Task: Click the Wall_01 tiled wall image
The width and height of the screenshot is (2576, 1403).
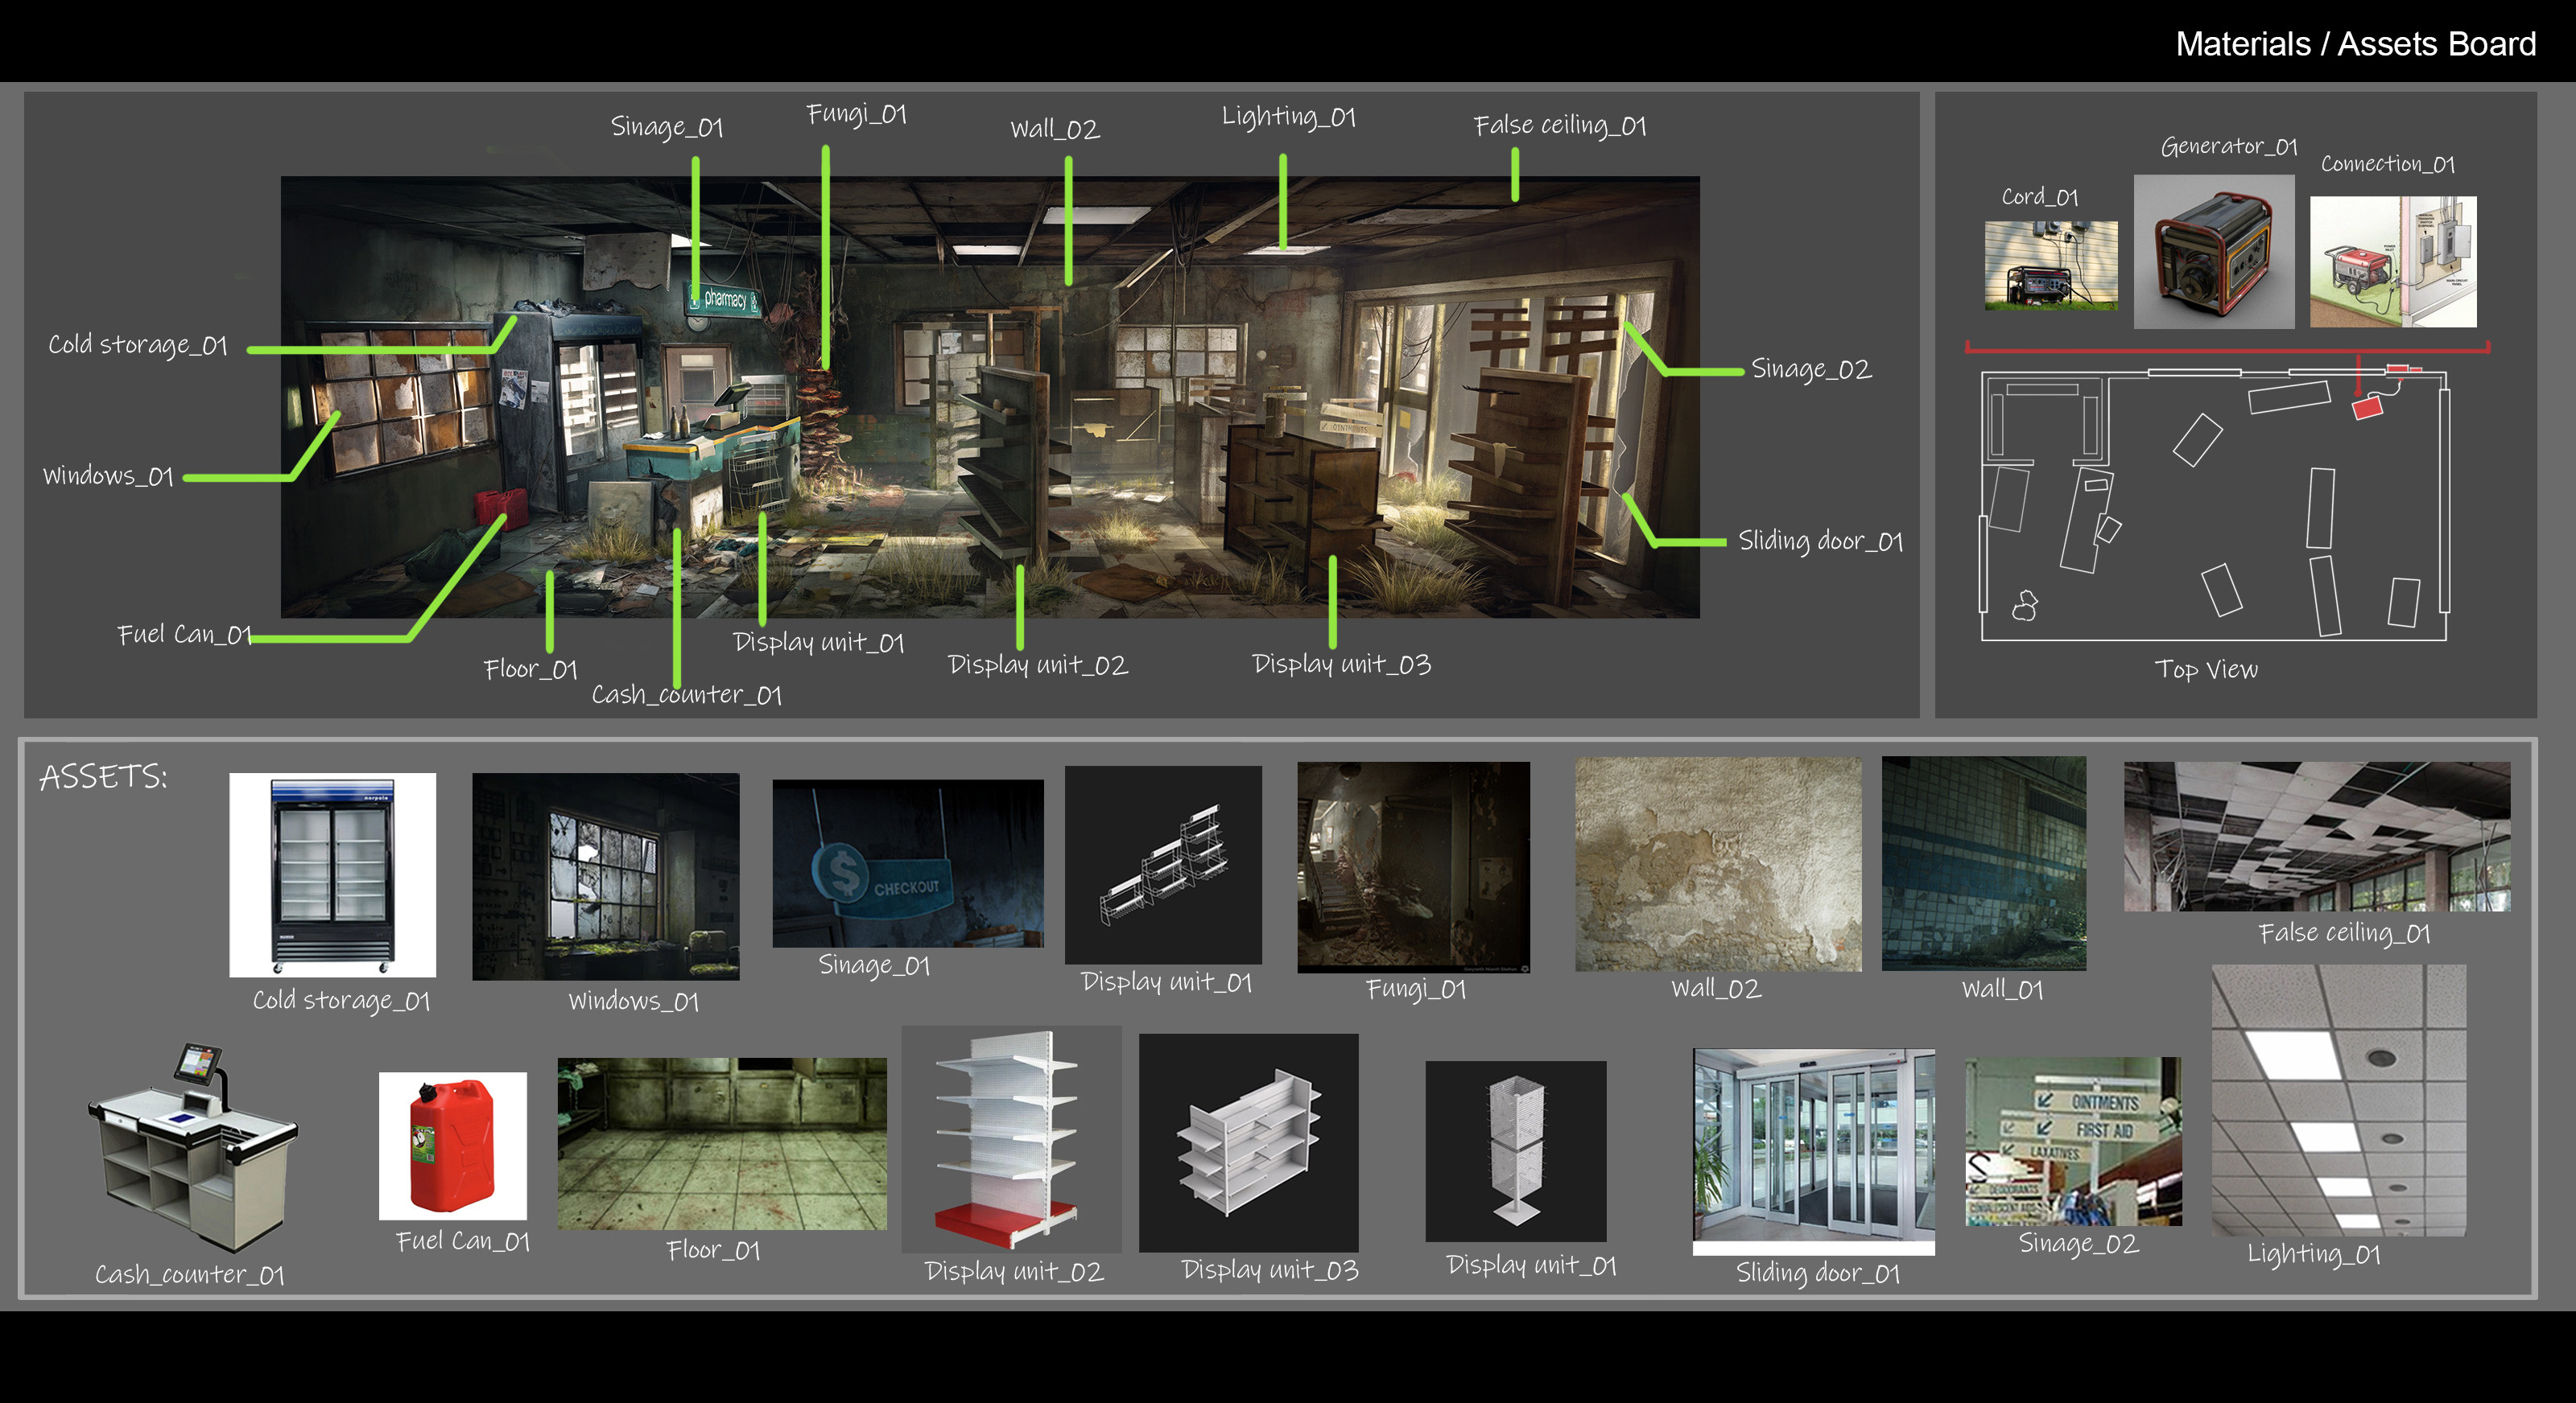Action: coord(1983,863)
